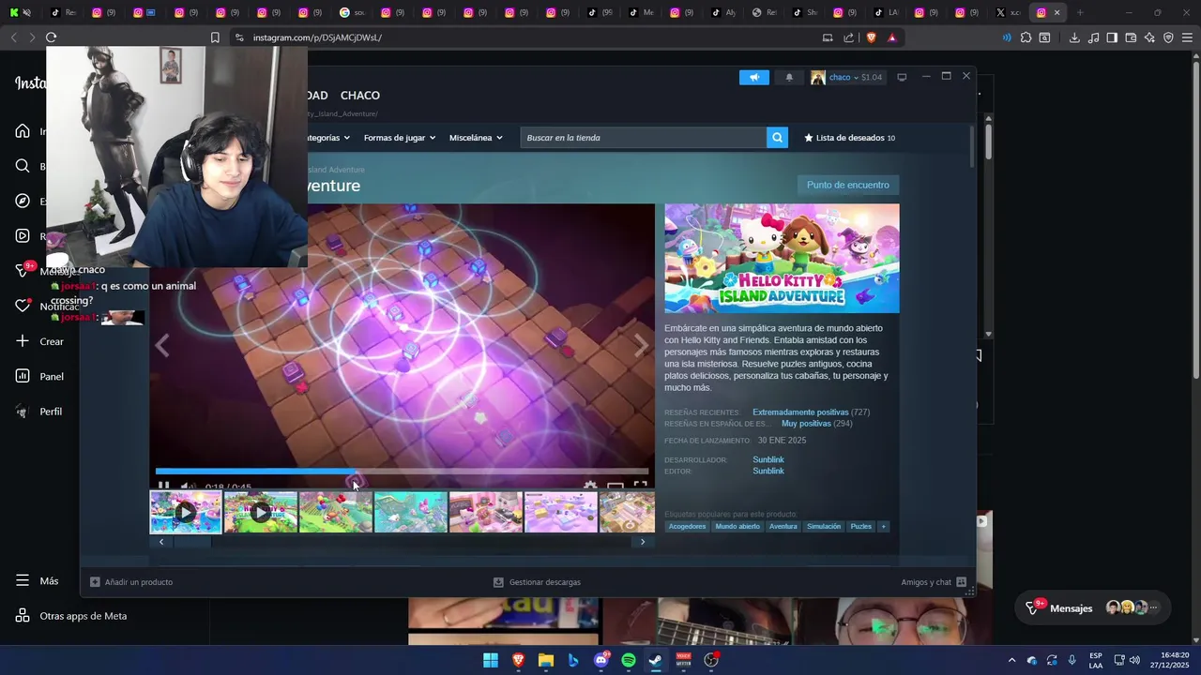Go to previous media with left arrow
The width and height of the screenshot is (1201, 675).
point(162,345)
